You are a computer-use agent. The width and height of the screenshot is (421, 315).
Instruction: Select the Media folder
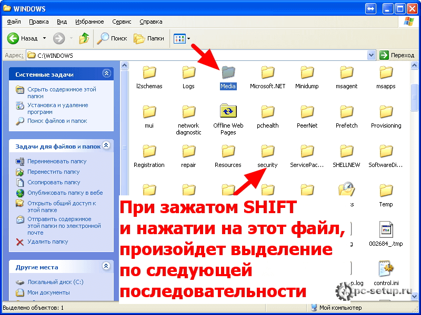point(228,77)
